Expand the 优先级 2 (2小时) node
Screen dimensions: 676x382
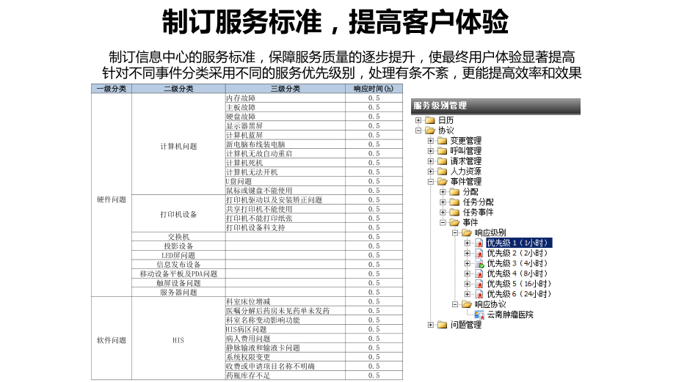point(468,253)
